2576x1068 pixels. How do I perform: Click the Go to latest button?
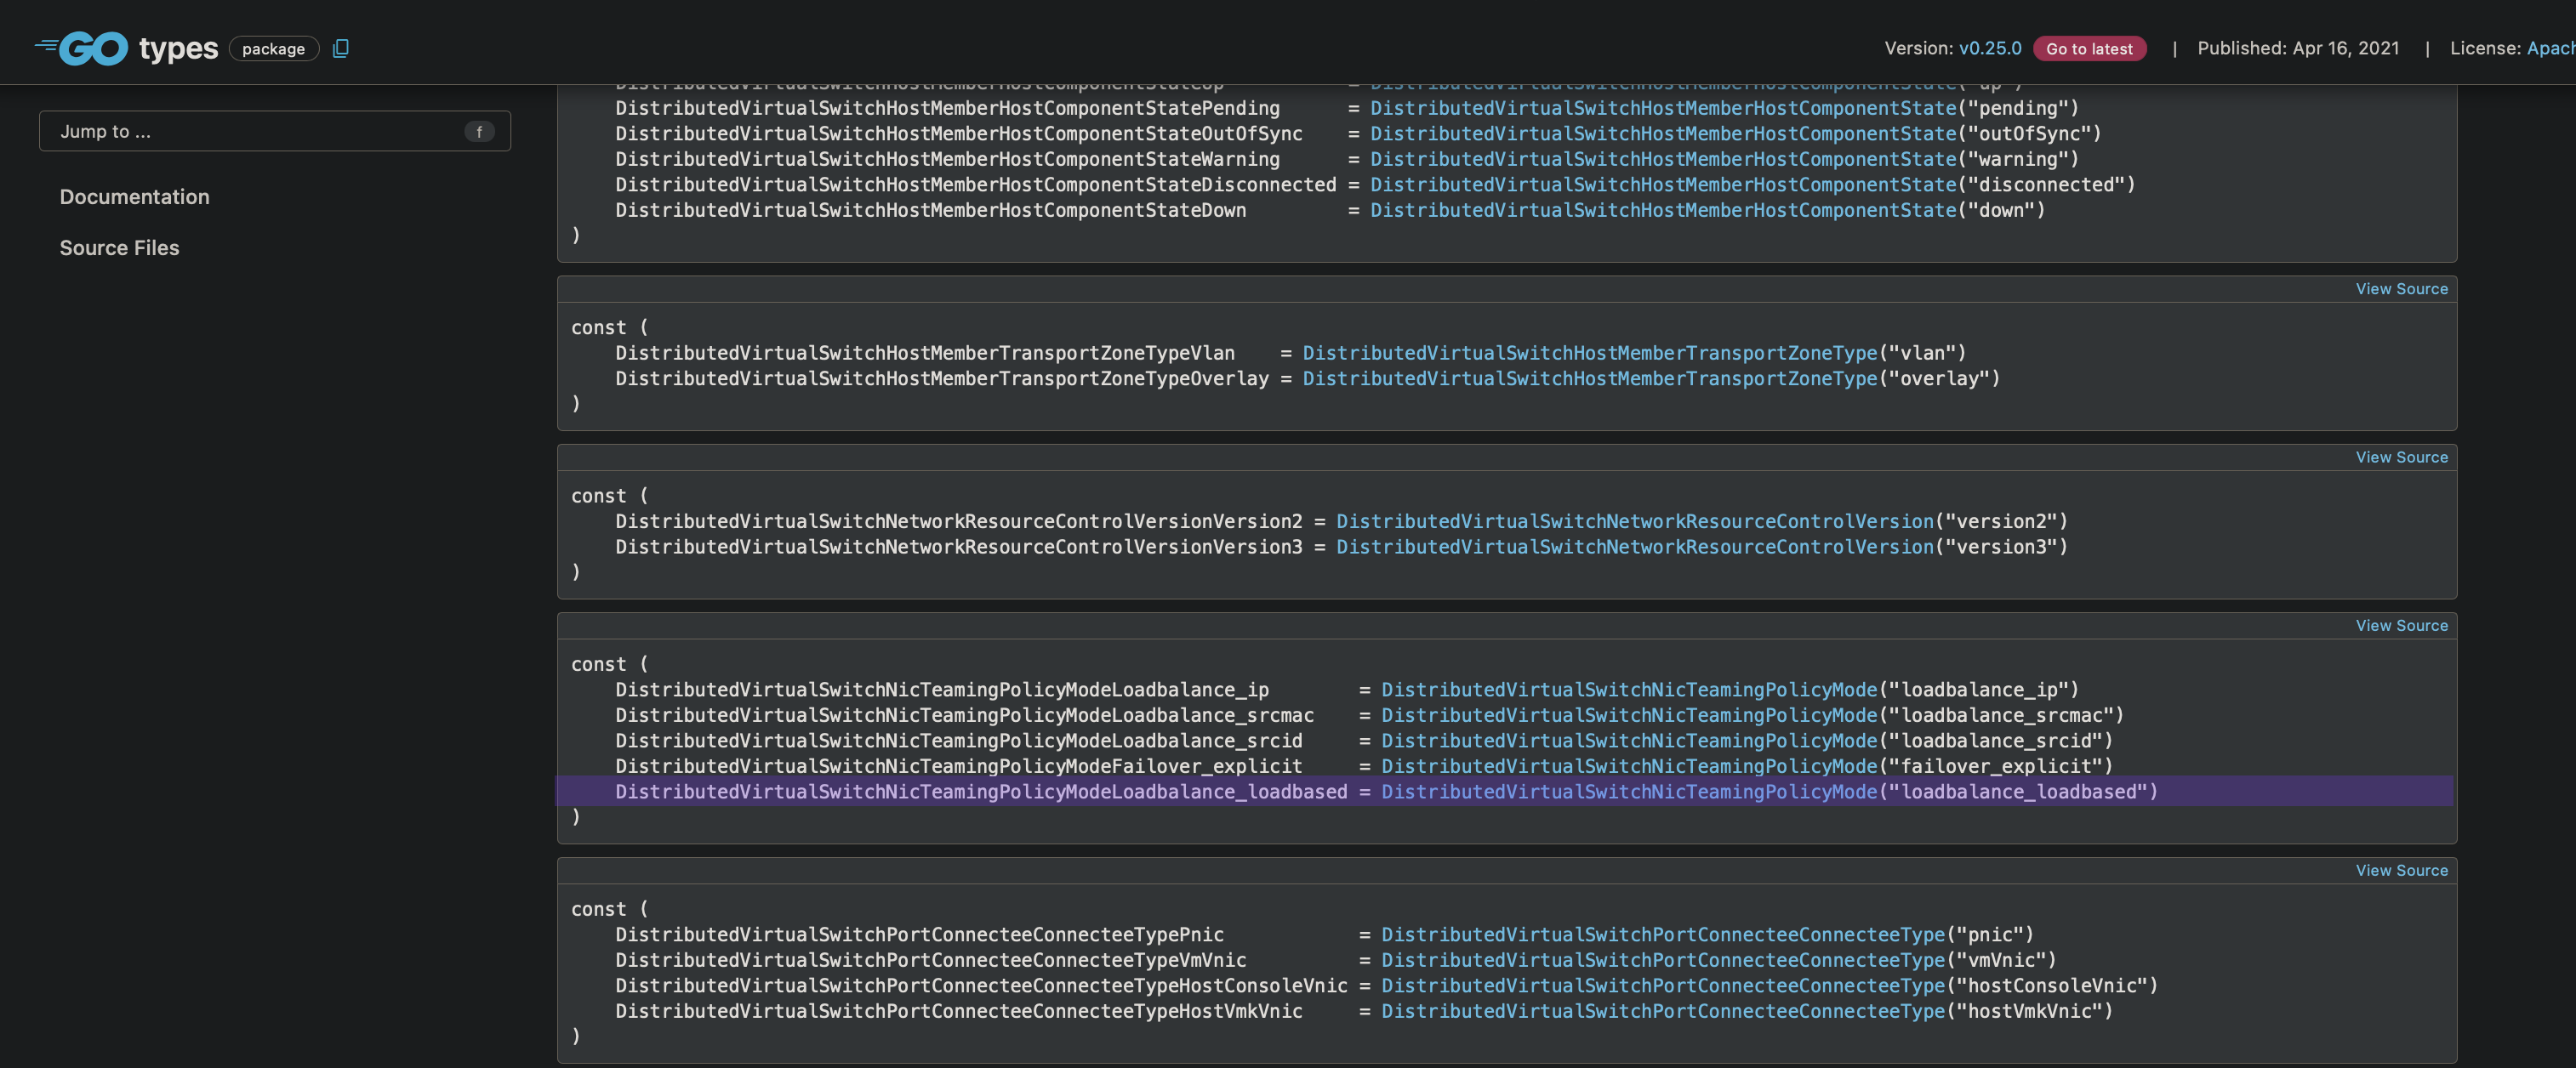[2090, 47]
